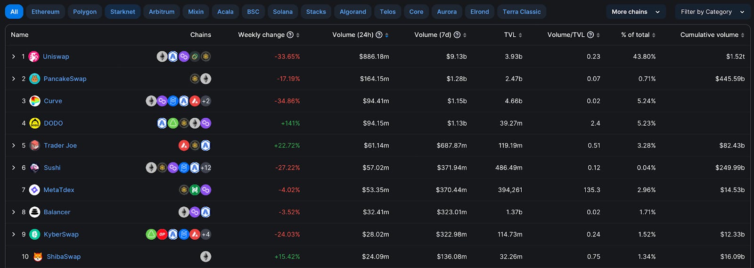Image resolution: width=754 pixels, height=268 pixels.
Task: Sort by TVL column arrows
Action: pos(520,35)
